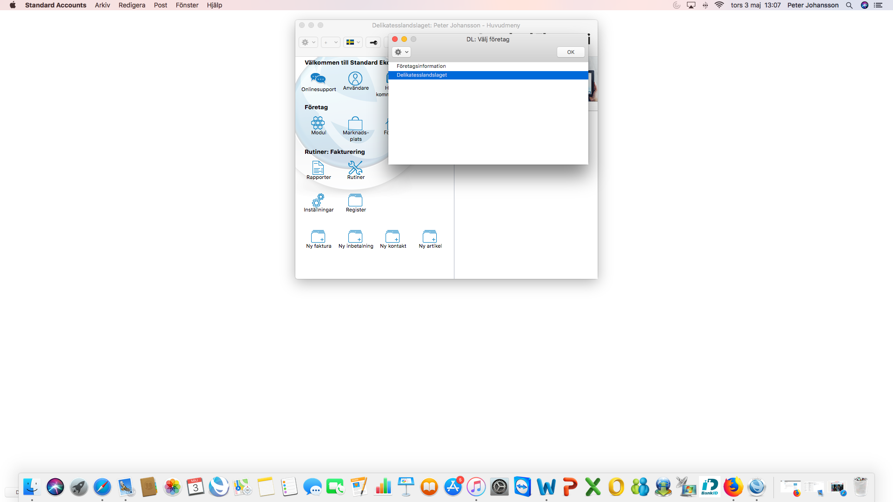
Task: Select the Företagsinformation row
Action: point(488,66)
